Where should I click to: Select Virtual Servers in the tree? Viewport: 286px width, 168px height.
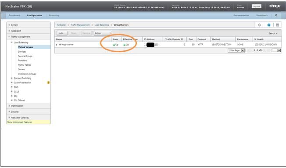click(x=25, y=47)
